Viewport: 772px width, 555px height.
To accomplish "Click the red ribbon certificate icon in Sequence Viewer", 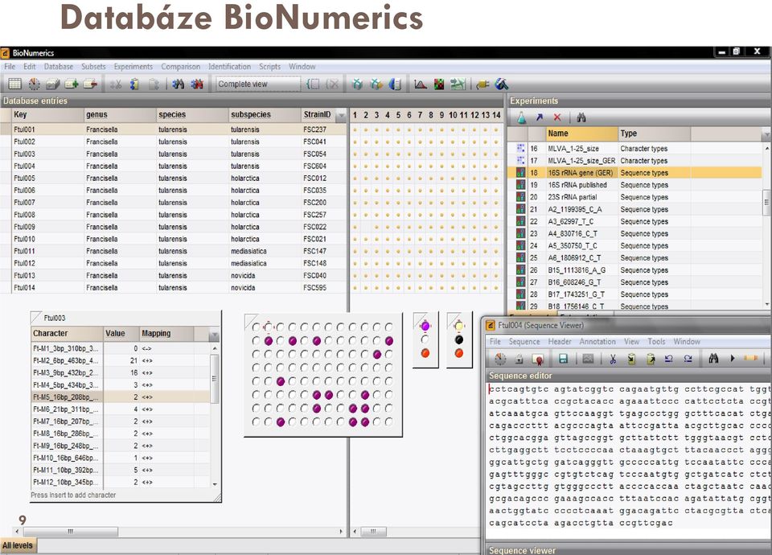I will point(538,359).
